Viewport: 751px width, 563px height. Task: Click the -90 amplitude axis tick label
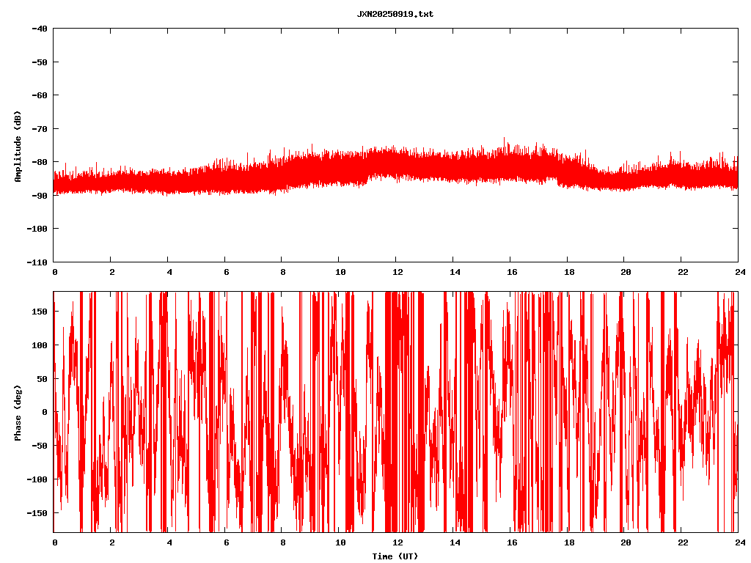40,196
